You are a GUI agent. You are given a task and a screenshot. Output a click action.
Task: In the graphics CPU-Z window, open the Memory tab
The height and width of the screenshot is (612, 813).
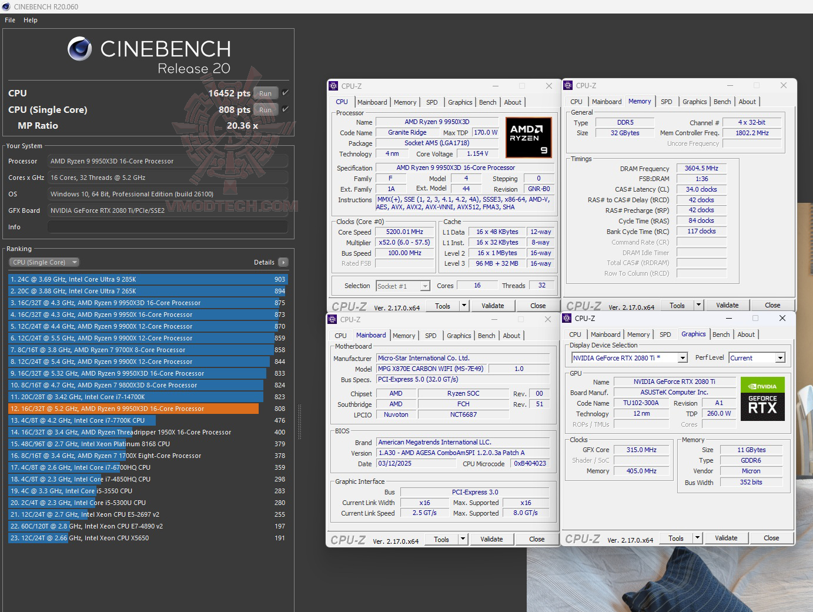pos(638,335)
